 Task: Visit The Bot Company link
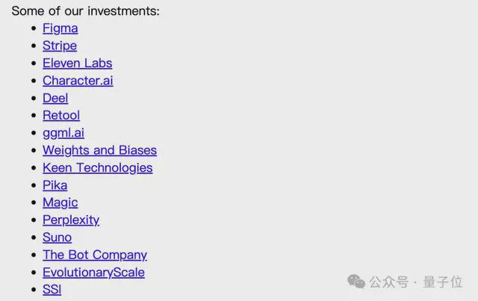95,255
